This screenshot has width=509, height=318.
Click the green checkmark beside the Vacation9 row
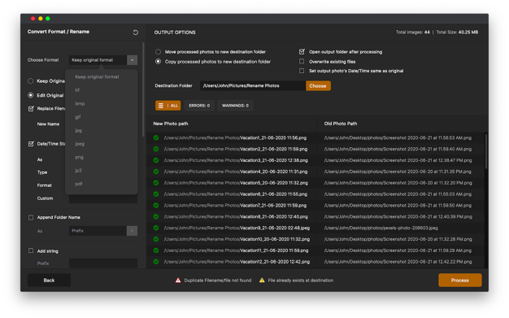156,228
